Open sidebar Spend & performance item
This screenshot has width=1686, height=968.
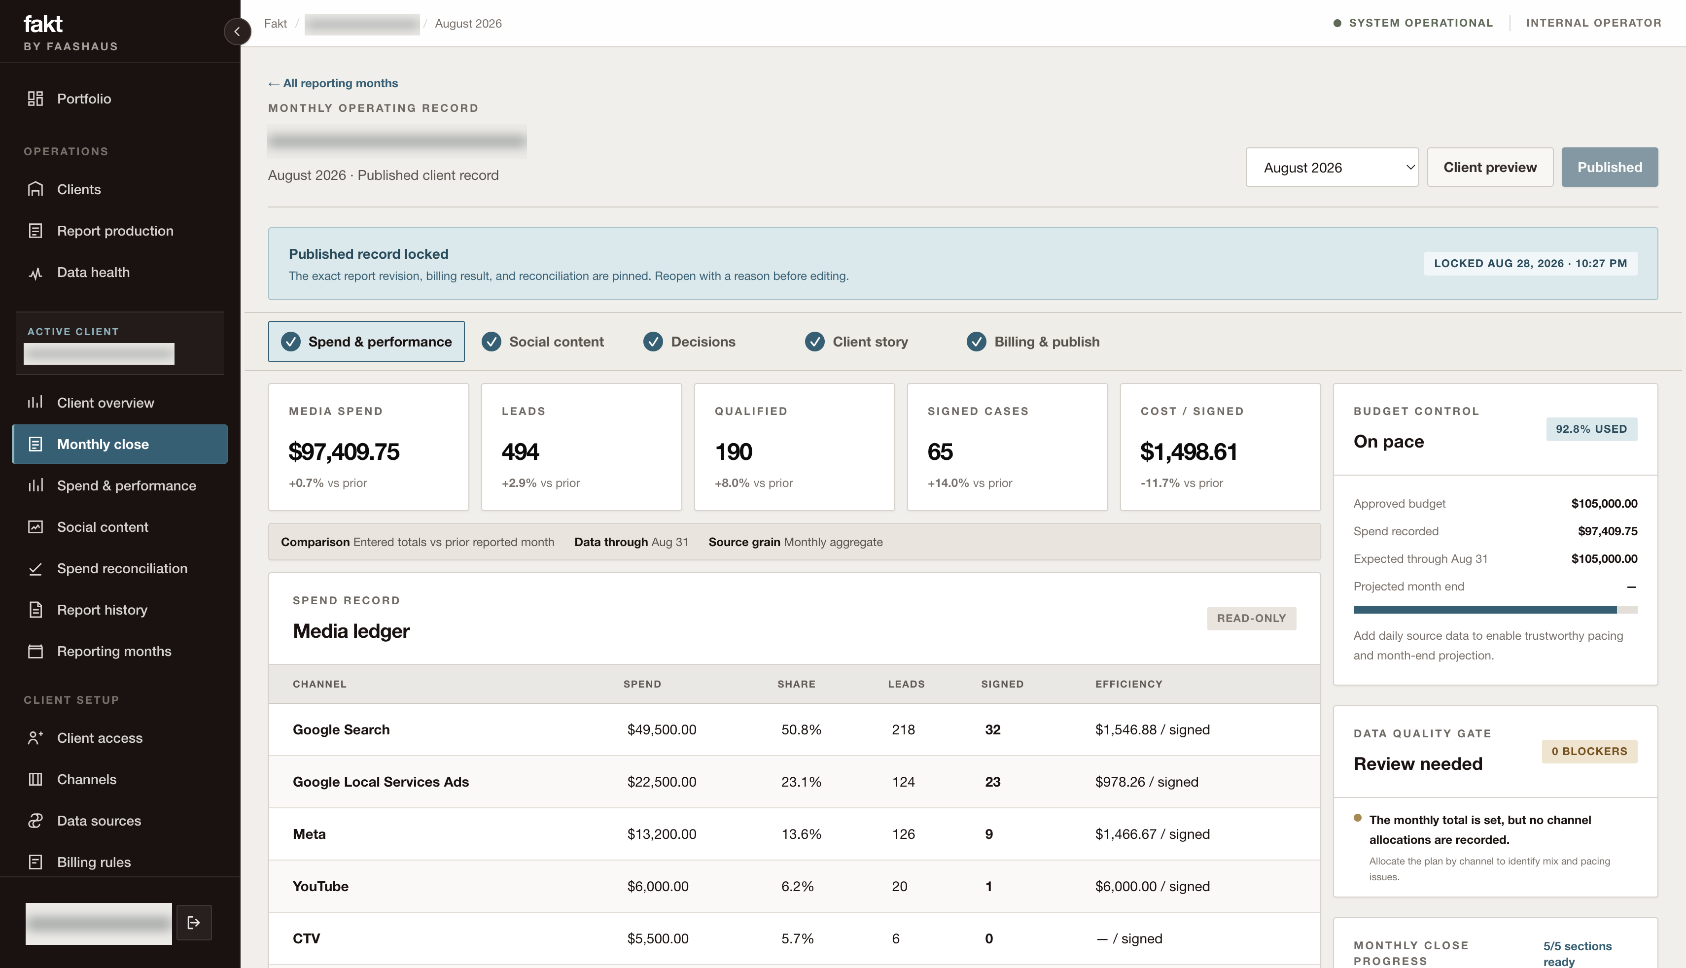point(120,486)
